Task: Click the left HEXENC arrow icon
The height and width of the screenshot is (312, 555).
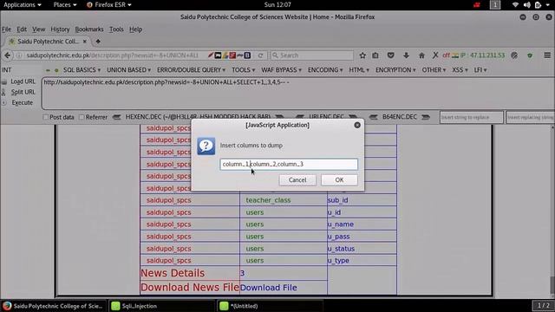Action: [x=116, y=117]
